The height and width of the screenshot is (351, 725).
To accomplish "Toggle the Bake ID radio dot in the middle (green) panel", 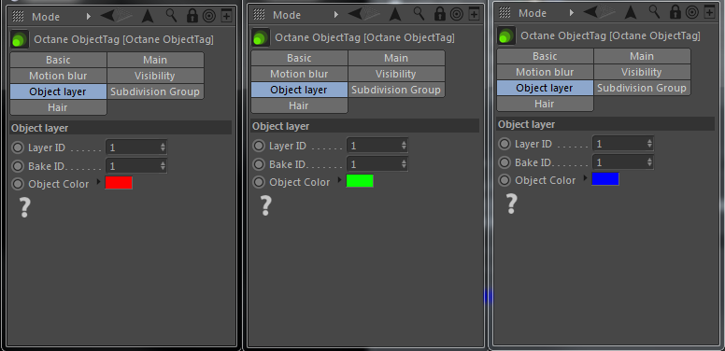I will [x=259, y=164].
